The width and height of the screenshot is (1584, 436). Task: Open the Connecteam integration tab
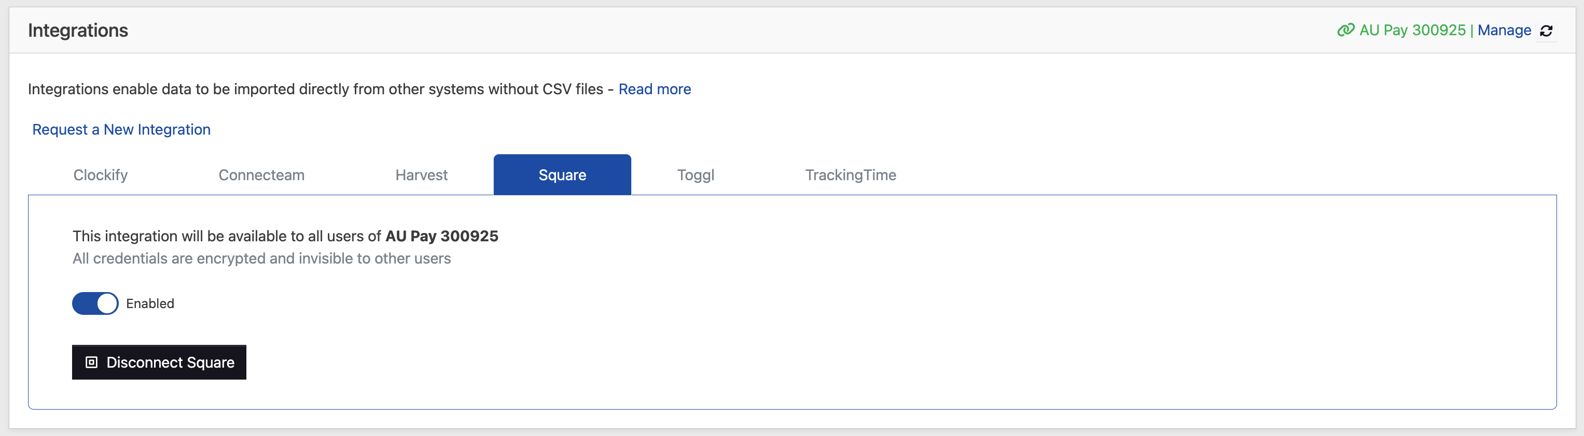pos(261,175)
